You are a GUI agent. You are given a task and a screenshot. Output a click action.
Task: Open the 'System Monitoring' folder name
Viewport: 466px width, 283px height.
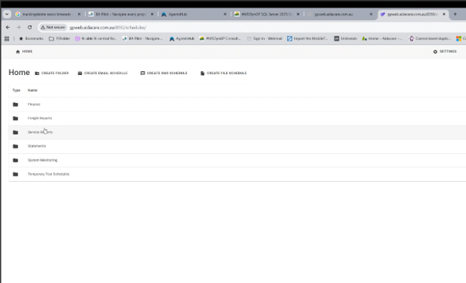tap(43, 160)
